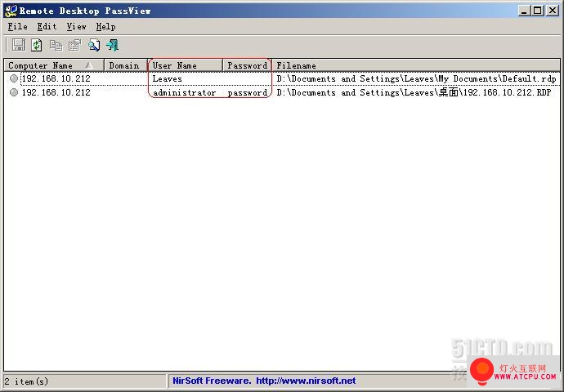Open the http://www.nirsoft.net link

point(306,381)
